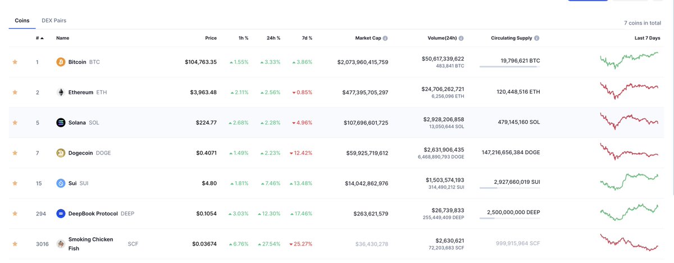Show the Volume(24h) info icon
Image resolution: width=674 pixels, height=263 pixels.
click(461, 38)
